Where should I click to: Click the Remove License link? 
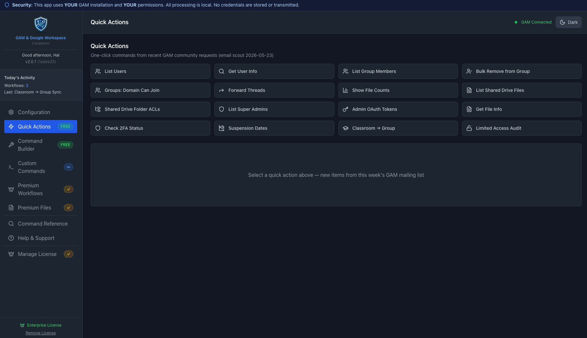[x=41, y=333]
